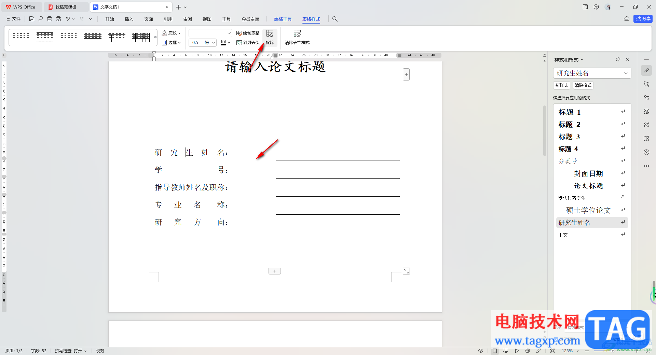Open the user avatar account menu
The image size is (656, 355).
608,7
